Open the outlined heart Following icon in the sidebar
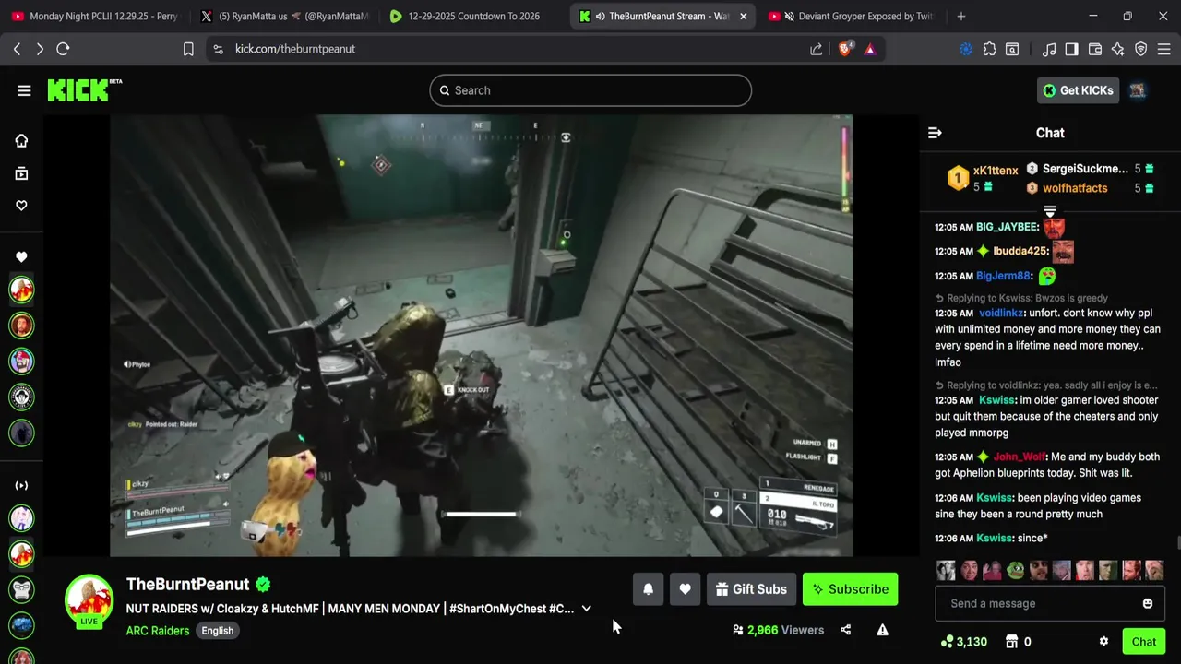 point(21,206)
